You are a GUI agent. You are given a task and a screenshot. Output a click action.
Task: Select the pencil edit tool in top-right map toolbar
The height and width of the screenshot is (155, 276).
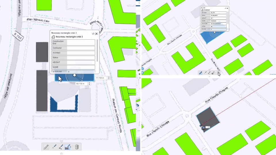click(200, 73)
